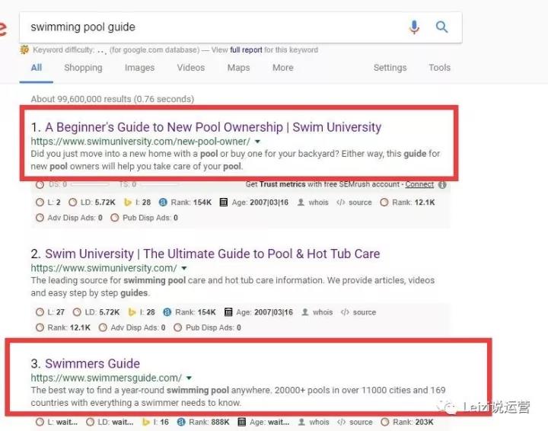548x431 pixels.
Task: Click the info icon next to Connect
Action: 442,184
